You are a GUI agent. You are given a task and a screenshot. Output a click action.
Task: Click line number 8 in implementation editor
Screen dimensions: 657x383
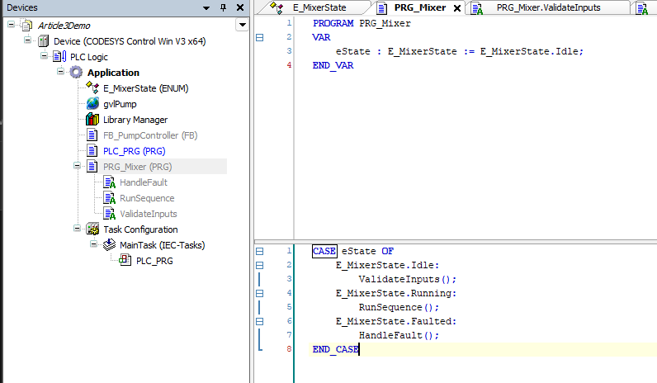pos(289,348)
